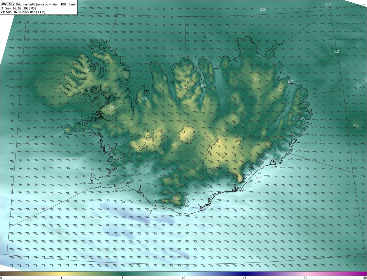The width and height of the screenshot is (367, 280).
Task: Click the 5.8 value label on the map
Action: pos(144,99)
